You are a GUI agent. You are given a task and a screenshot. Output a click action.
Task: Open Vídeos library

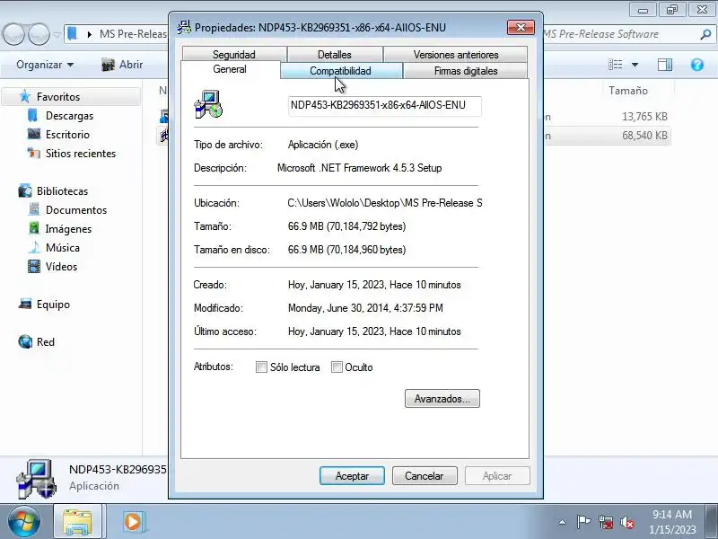[x=61, y=267]
